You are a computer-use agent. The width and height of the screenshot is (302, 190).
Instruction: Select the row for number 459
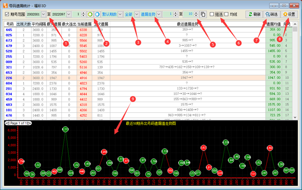click(x=148, y=99)
